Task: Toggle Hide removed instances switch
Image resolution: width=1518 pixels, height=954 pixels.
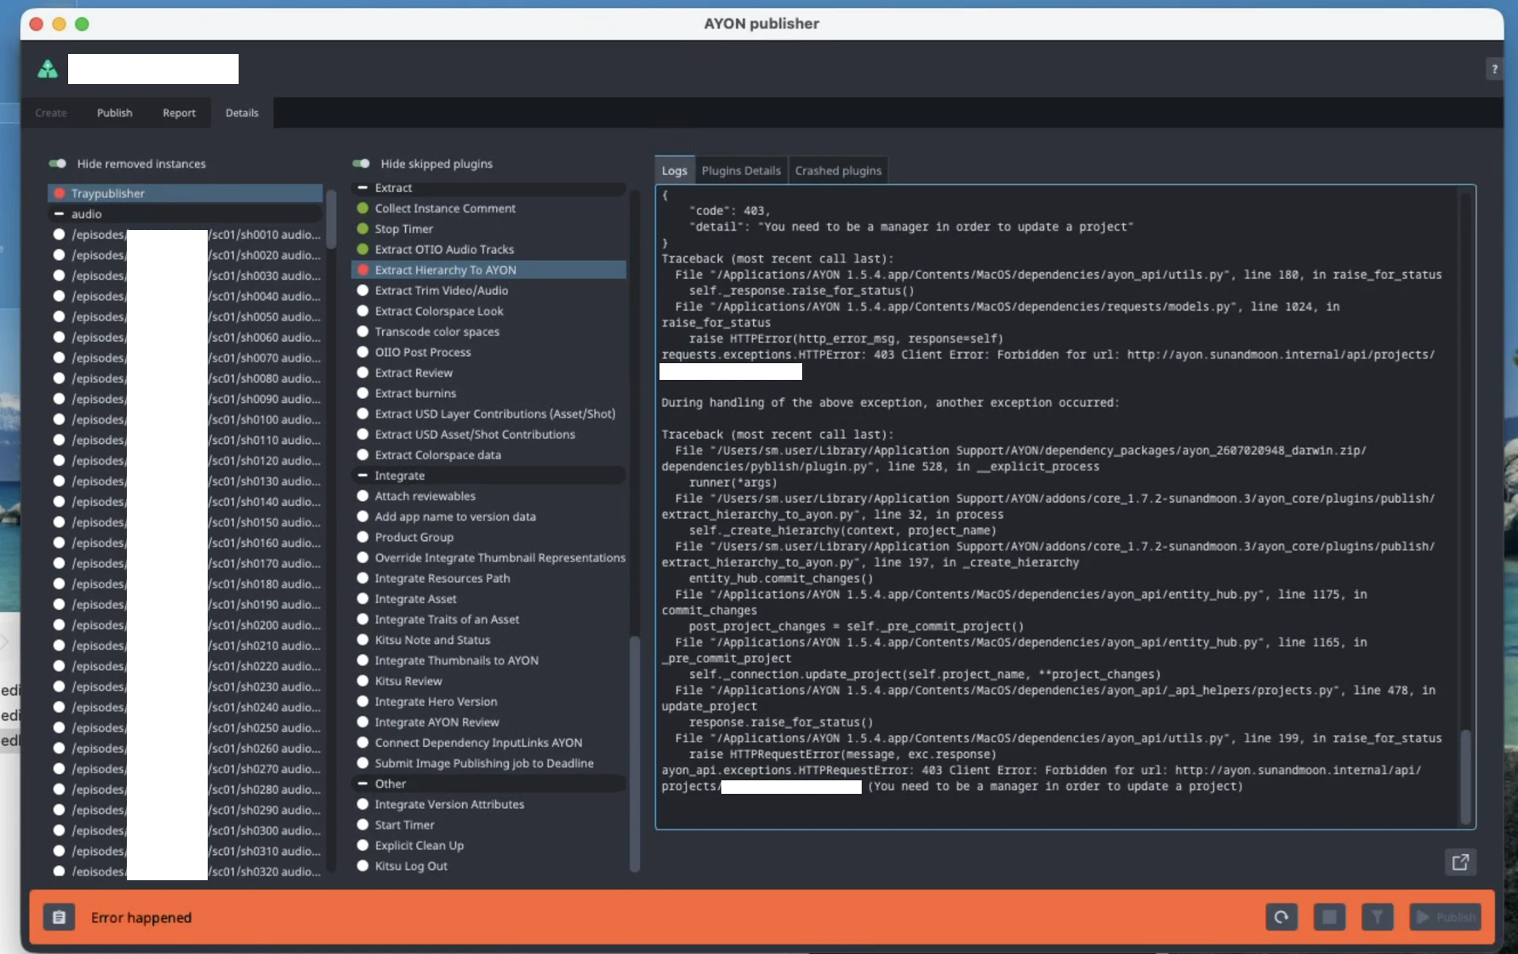Action: [x=57, y=164]
